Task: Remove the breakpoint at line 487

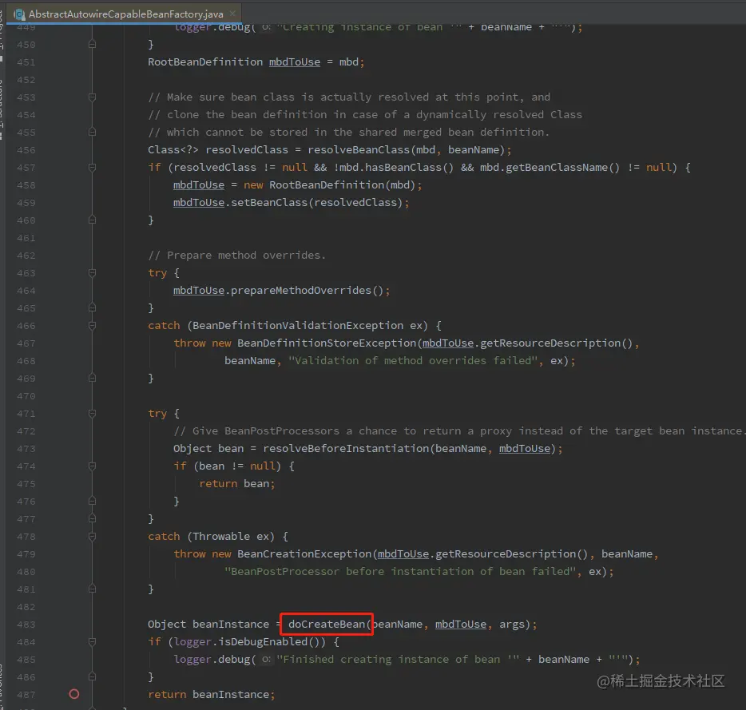Action: pyautogui.click(x=73, y=694)
